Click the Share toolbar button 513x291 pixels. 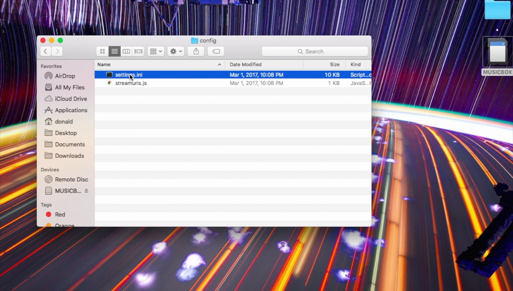[x=196, y=51]
